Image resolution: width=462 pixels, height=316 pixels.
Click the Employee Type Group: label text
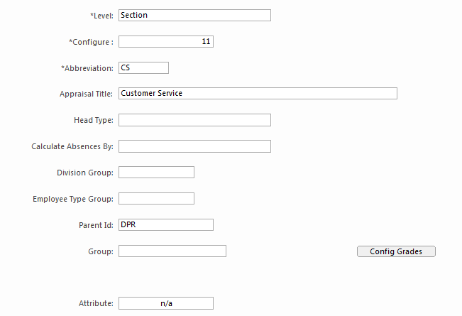73,199
